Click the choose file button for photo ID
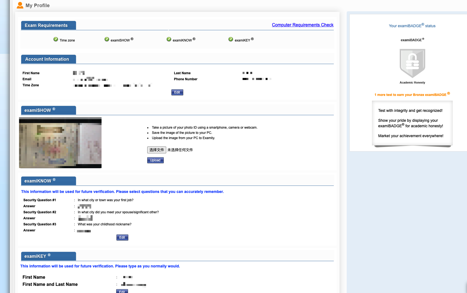This screenshot has width=467, height=293. (x=157, y=150)
